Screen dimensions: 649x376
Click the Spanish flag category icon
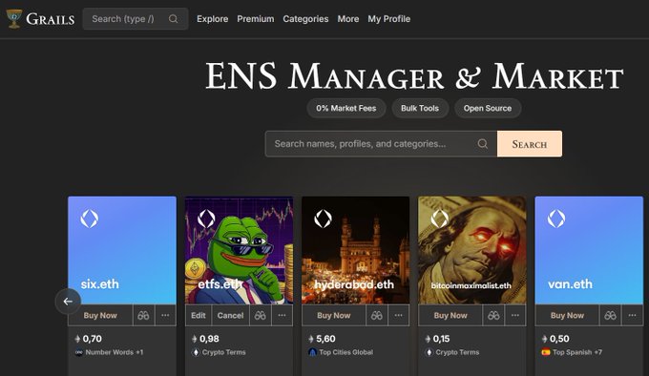pyautogui.click(x=546, y=352)
